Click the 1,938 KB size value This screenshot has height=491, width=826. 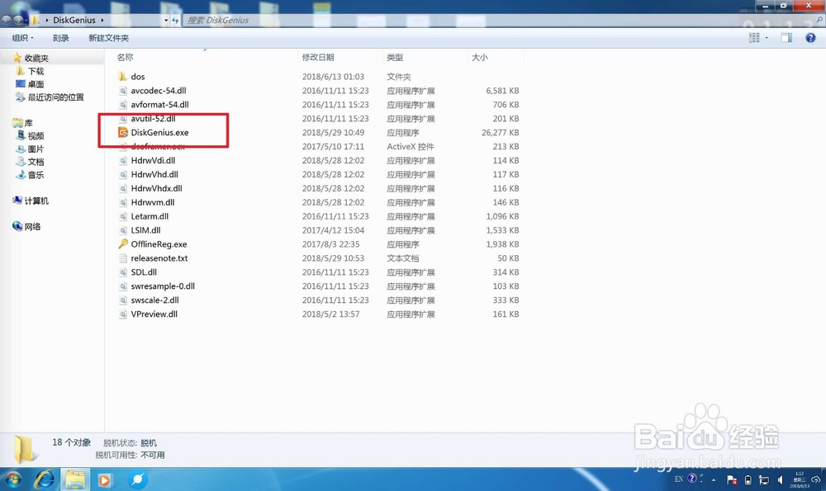tap(502, 244)
